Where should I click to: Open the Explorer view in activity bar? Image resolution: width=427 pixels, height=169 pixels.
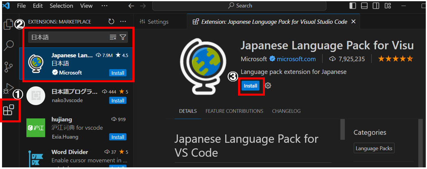coord(8,24)
